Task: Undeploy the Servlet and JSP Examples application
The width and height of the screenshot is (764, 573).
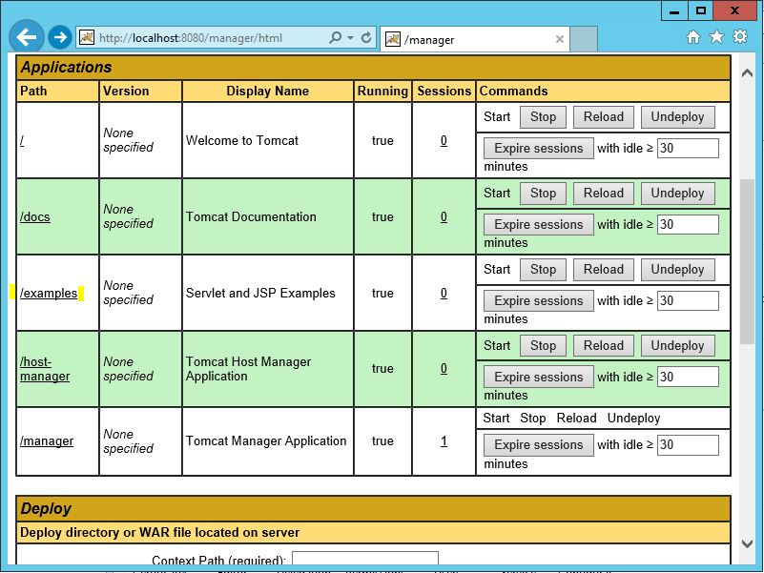Action: 677,270
